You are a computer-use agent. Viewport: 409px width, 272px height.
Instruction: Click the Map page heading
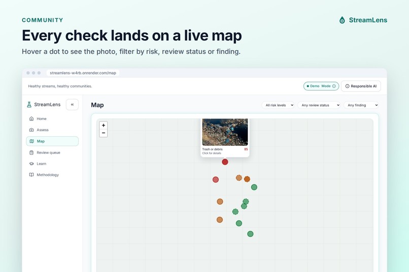pyautogui.click(x=97, y=105)
